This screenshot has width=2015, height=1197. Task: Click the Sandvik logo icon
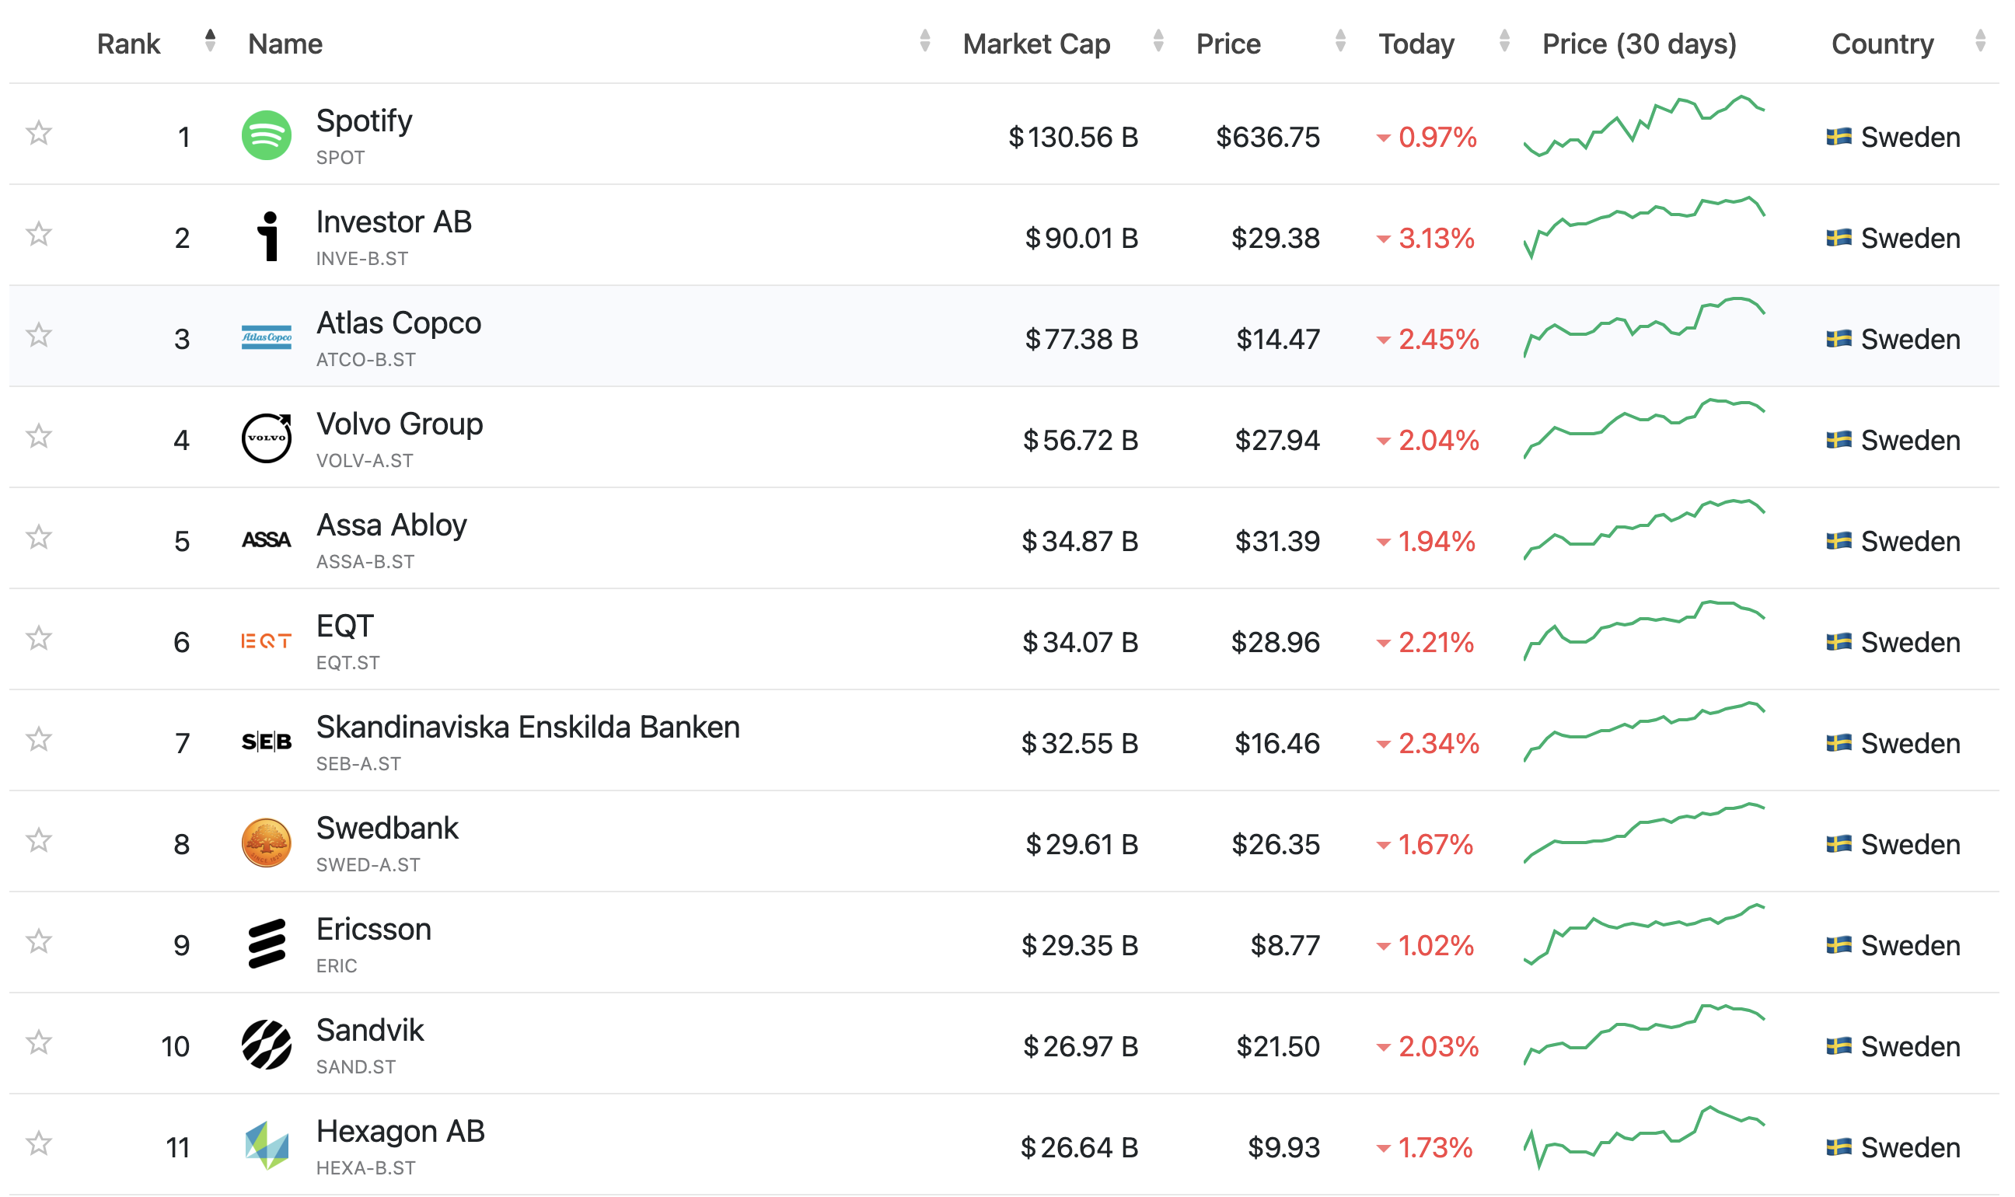[x=266, y=1045]
